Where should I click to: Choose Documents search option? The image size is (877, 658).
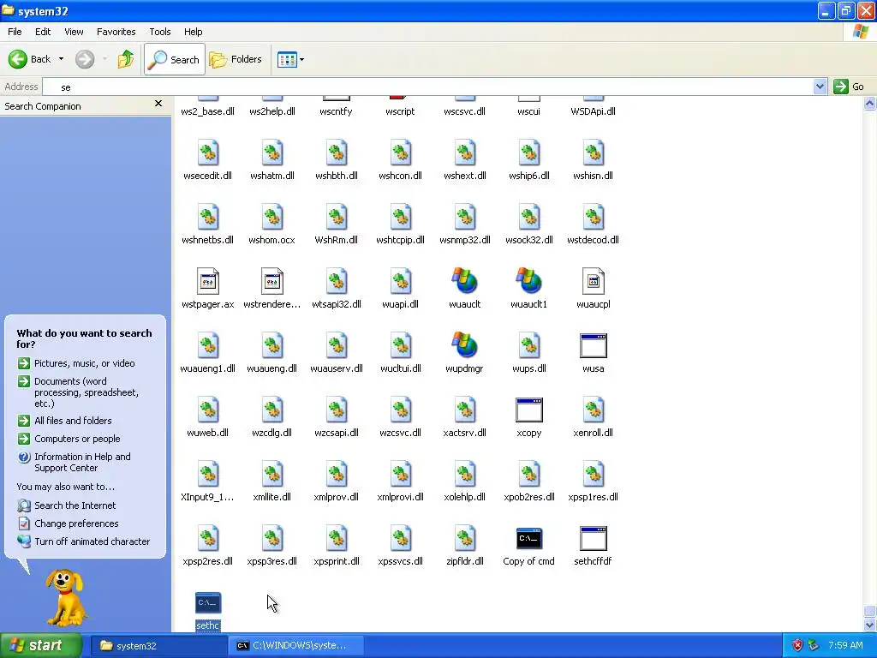[x=87, y=392]
